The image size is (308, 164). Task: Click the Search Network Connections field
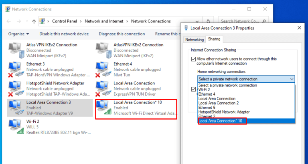(243, 21)
